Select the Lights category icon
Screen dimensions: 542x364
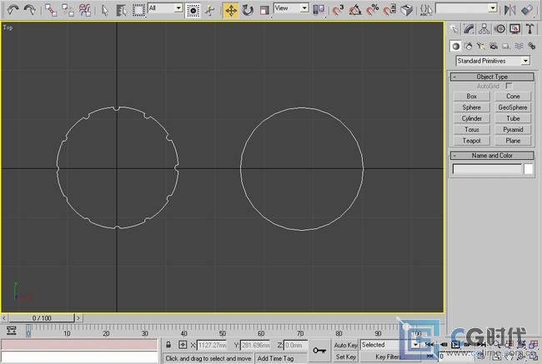481,46
